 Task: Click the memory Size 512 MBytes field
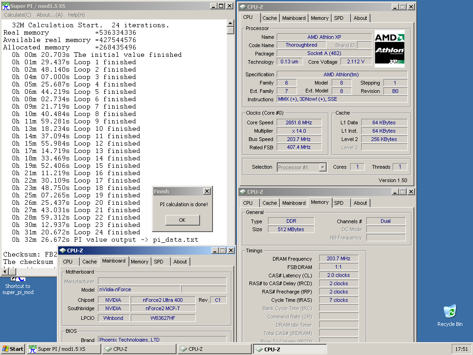click(x=291, y=229)
